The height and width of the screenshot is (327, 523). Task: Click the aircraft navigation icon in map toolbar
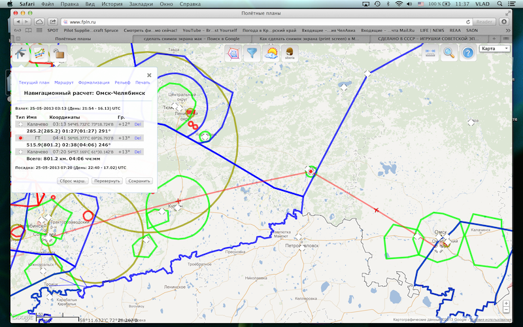click(x=20, y=54)
